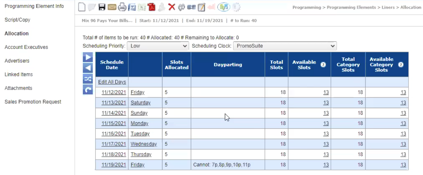Open Sales Promotion Request in sidebar
The height and width of the screenshot is (175, 423).
coord(33,102)
